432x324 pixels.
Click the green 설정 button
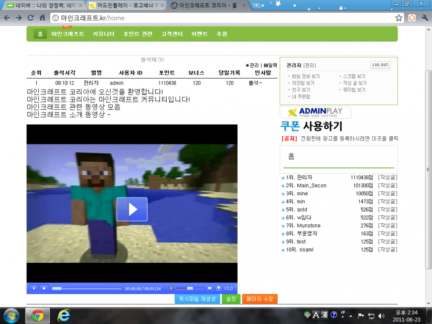(x=231, y=299)
